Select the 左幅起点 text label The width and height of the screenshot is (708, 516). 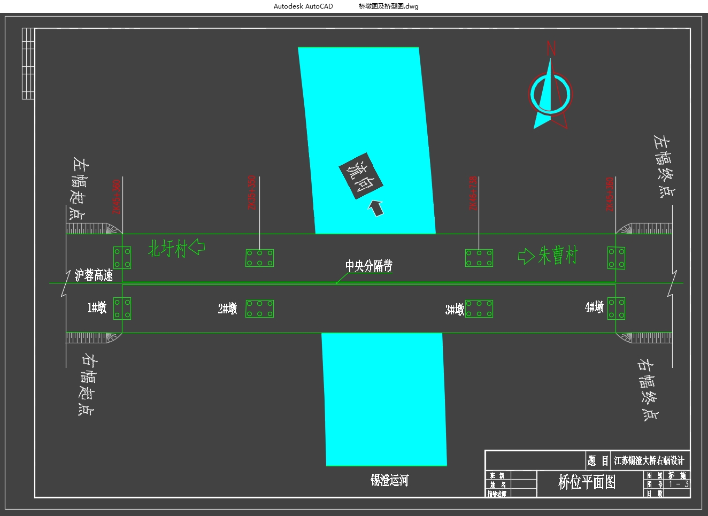click(x=80, y=189)
